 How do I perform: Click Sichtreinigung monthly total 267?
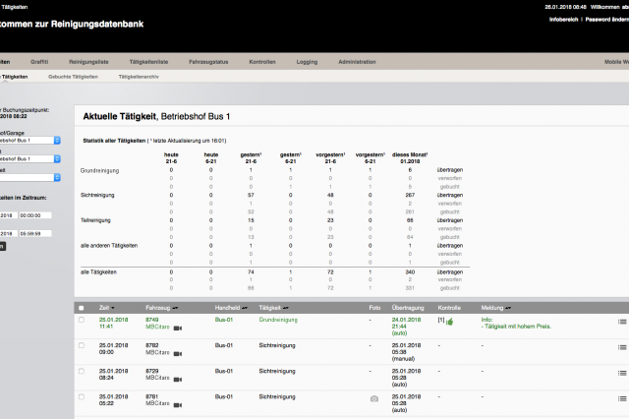click(410, 195)
